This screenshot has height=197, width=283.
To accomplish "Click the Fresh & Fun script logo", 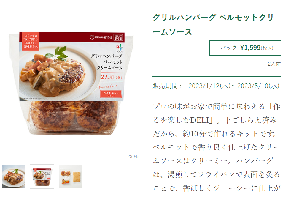I will coord(108,86).
